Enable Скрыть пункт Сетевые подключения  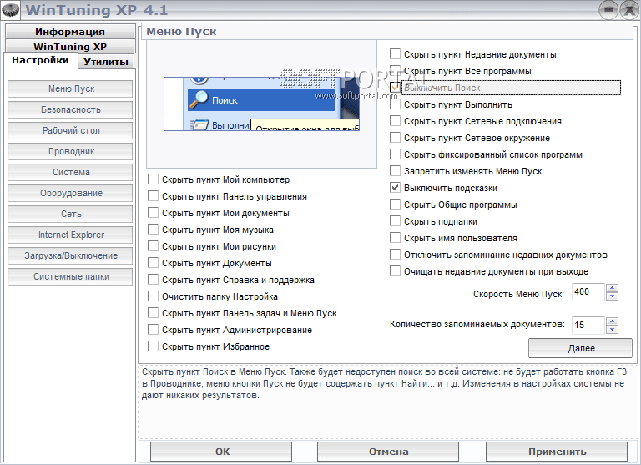coord(395,121)
